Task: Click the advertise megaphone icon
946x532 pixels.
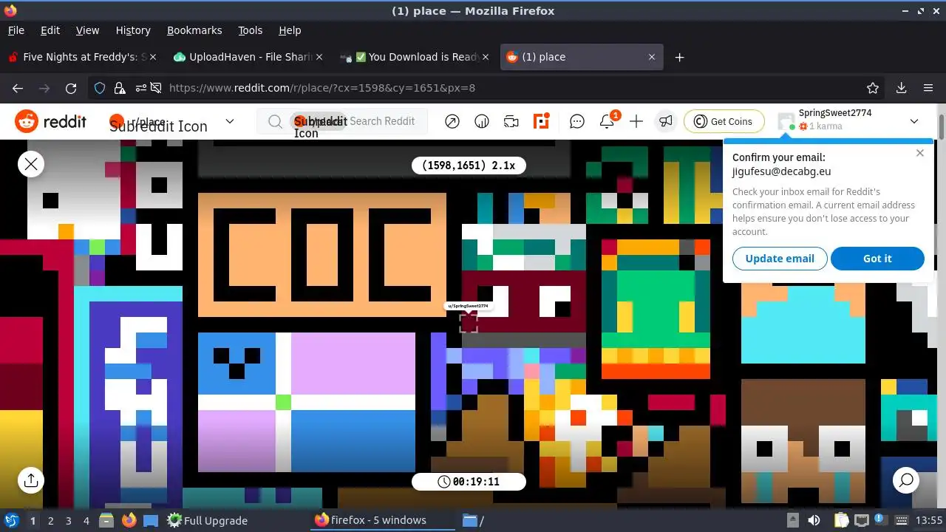Action: [666, 121]
